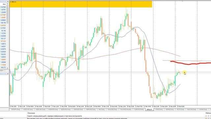Click the Ask price 156.933
211x119 pixels.
coord(3,54)
